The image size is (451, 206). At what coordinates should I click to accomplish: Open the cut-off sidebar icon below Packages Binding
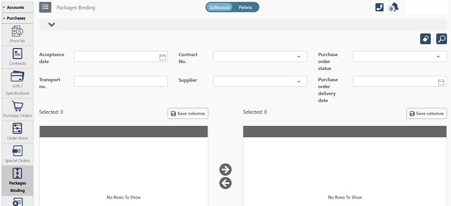click(17, 201)
